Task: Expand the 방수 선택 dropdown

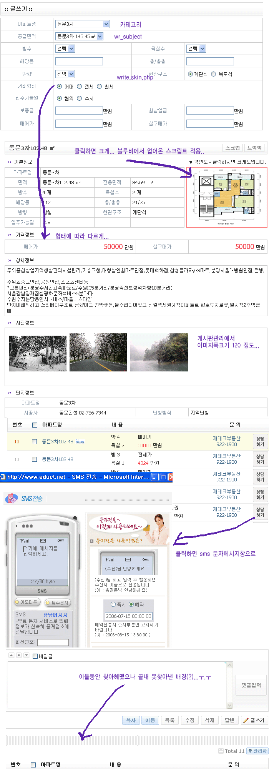Action: 65,49
